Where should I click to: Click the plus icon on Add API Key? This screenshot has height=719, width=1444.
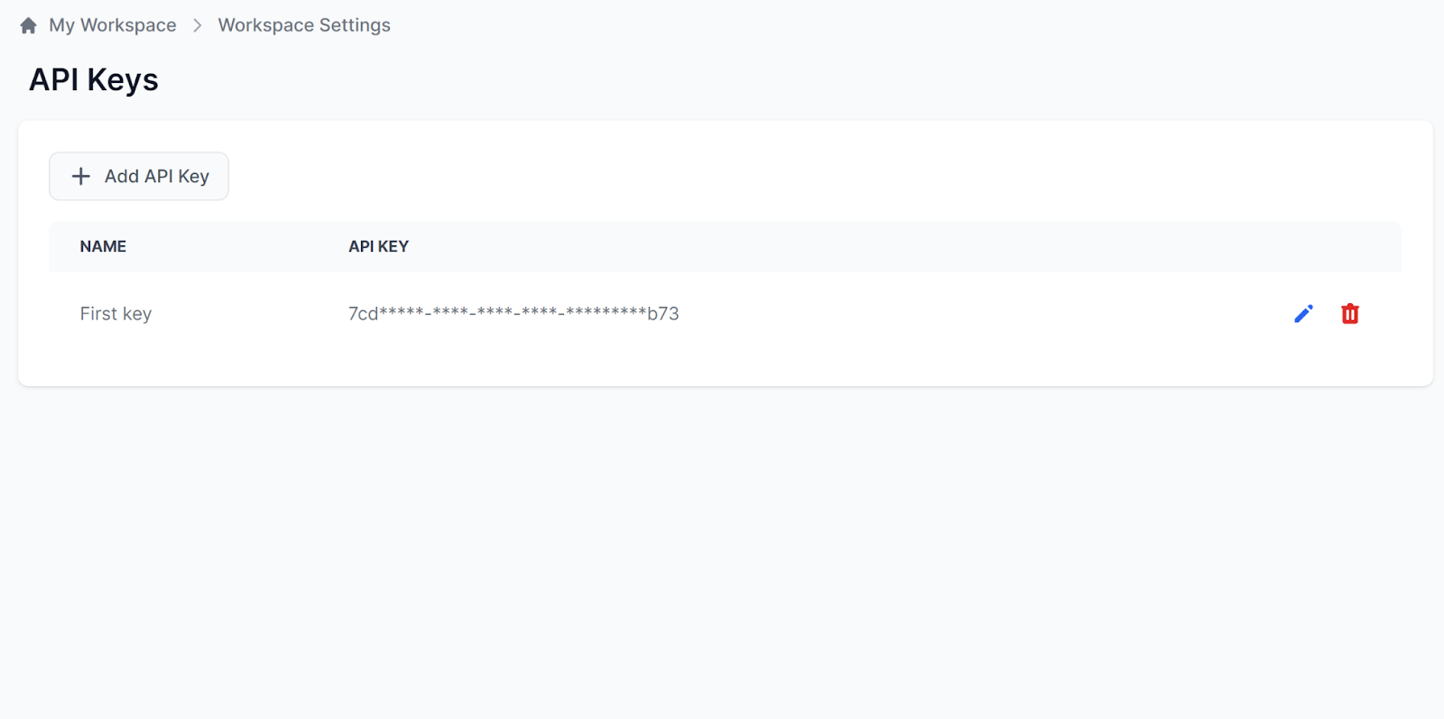point(80,176)
